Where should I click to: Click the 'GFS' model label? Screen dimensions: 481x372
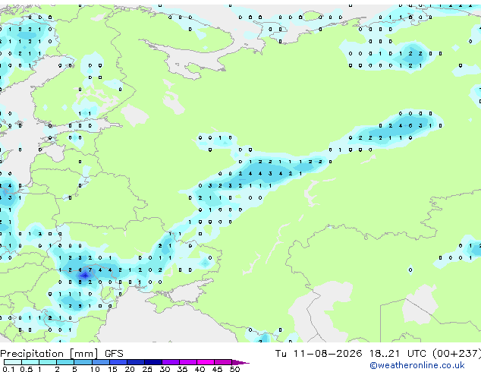click(114, 354)
